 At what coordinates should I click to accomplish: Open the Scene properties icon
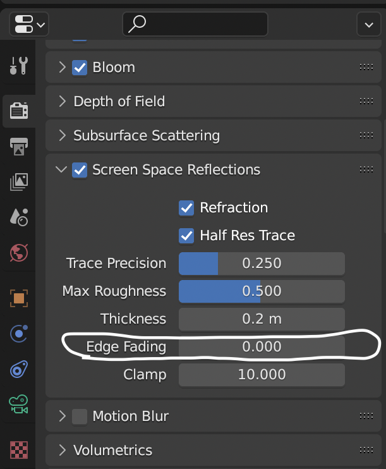coord(19,218)
